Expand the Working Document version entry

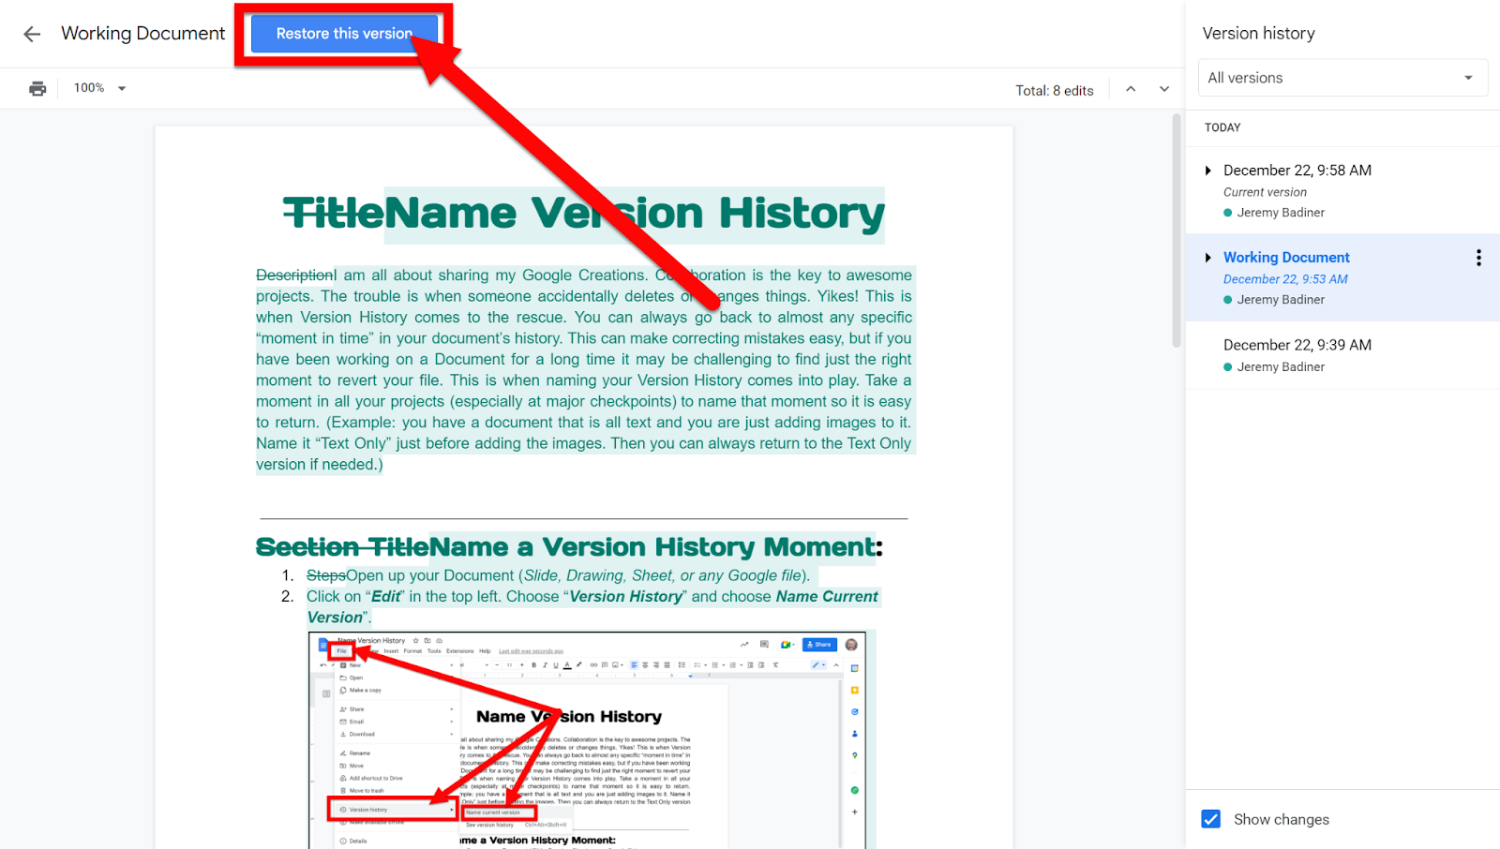coord(1208,258)
